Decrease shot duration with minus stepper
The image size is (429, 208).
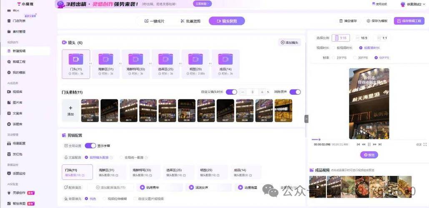point(242,92)
